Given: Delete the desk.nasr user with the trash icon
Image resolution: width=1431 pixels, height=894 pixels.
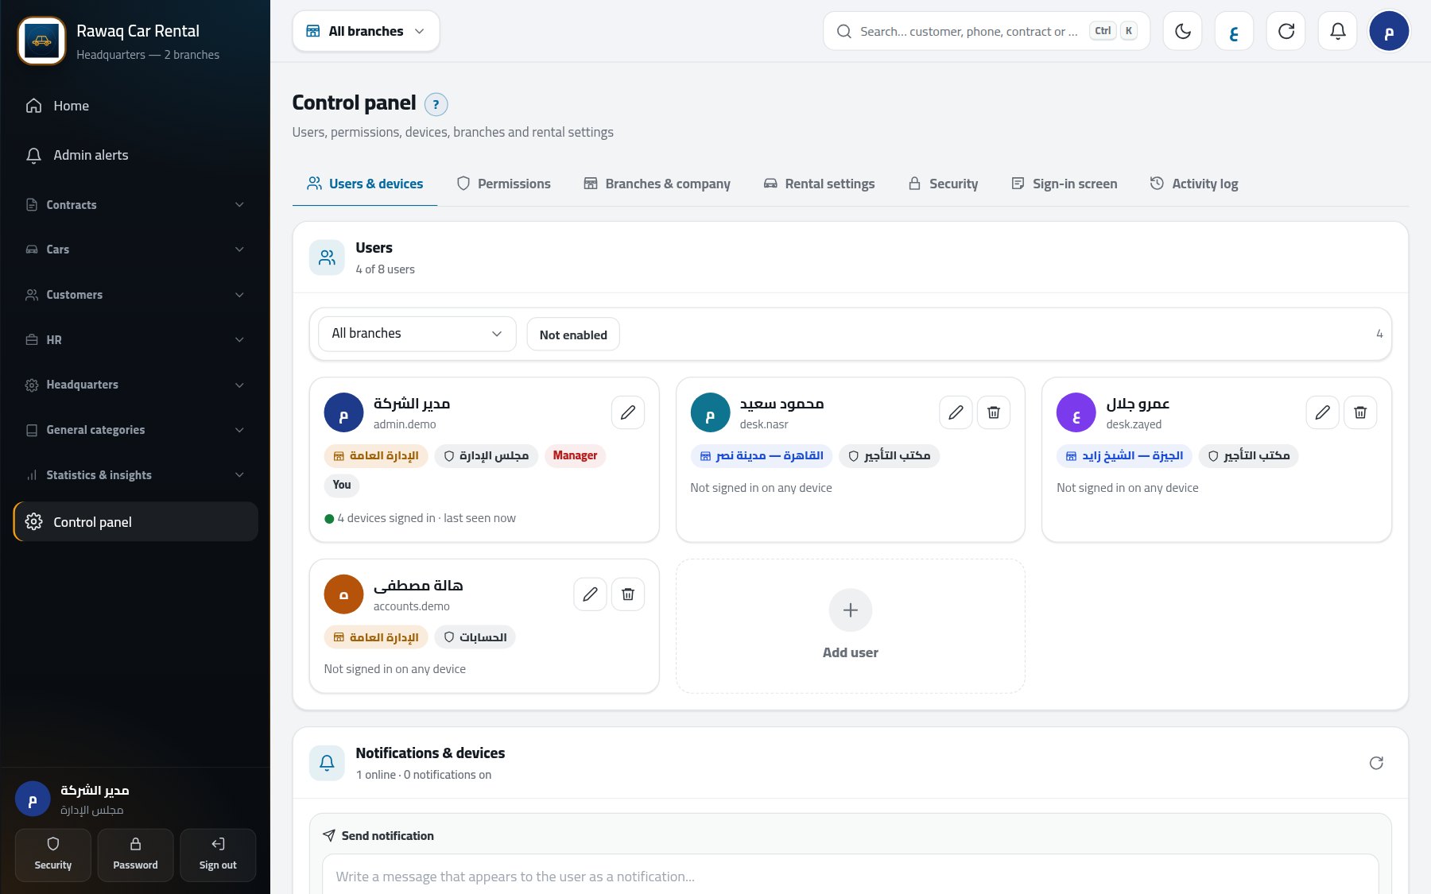Looking at the screenshot, I should [x=994, y=412].
